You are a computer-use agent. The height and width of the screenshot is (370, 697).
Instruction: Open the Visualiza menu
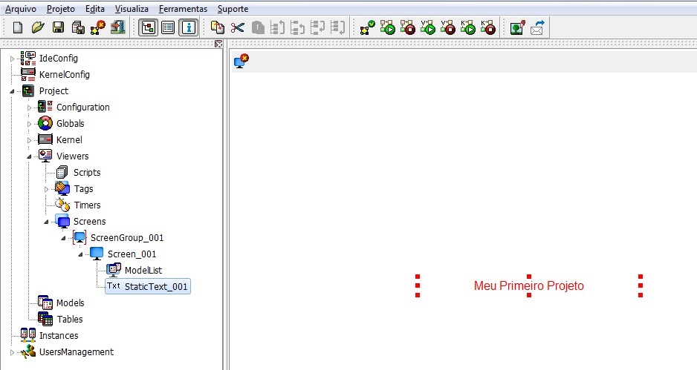[132, 9]
